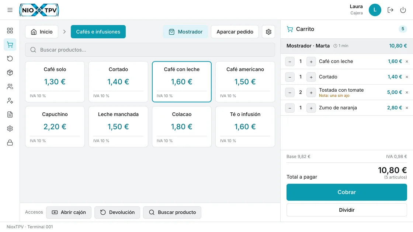The width and height of the screenshot is (413, 232).
Task: Open the customers icon in sidebar
Action: tap(10, 87)
